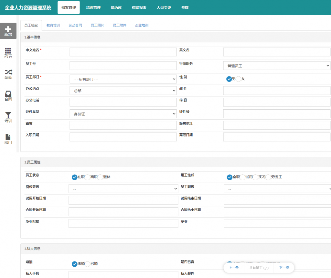331x278 pixels.
Task: Focus the 离职日期 date field
Action: [x=277, y=137]
